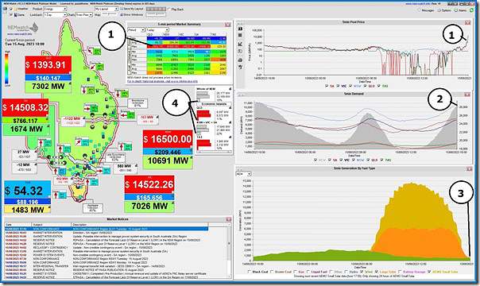
Task: Open the My Layout dropdown
Action: [x=106, y=9]
